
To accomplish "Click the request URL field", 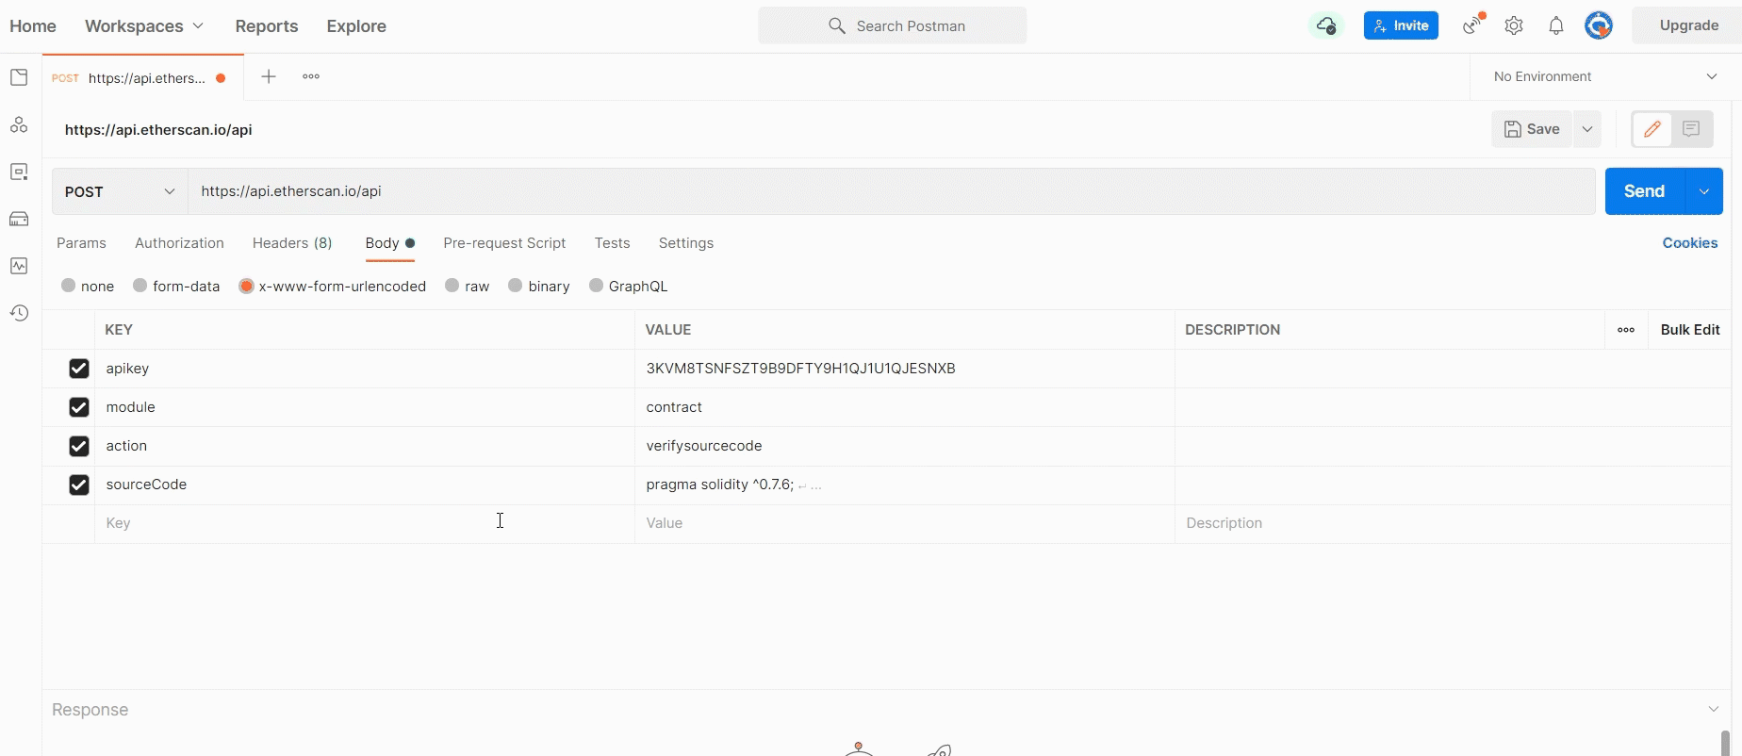I will 892,191.
